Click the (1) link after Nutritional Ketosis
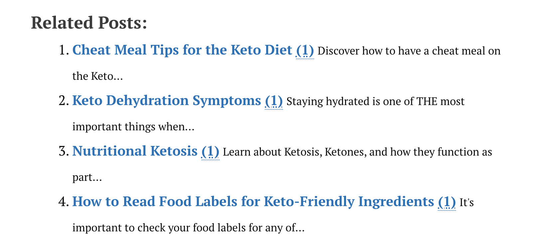This screenshot has height=246, width=551. (x=210, y=152)
